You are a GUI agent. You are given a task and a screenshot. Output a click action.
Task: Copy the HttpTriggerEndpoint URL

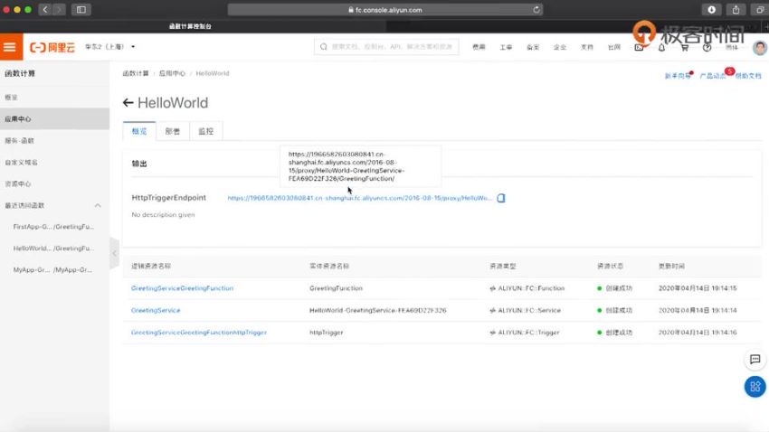(500, 198)
